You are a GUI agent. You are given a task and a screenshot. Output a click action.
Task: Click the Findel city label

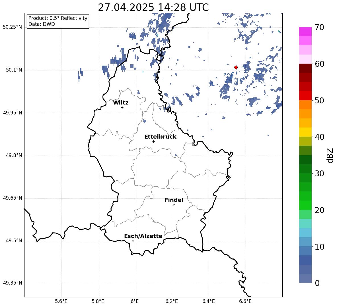click(x=174, y=200)
